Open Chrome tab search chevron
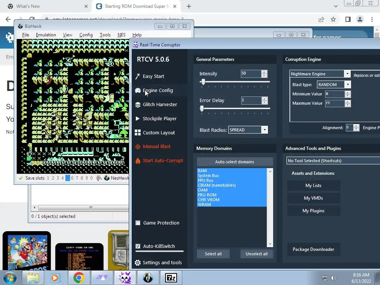 pyautogui.click(x=335, y=6)
